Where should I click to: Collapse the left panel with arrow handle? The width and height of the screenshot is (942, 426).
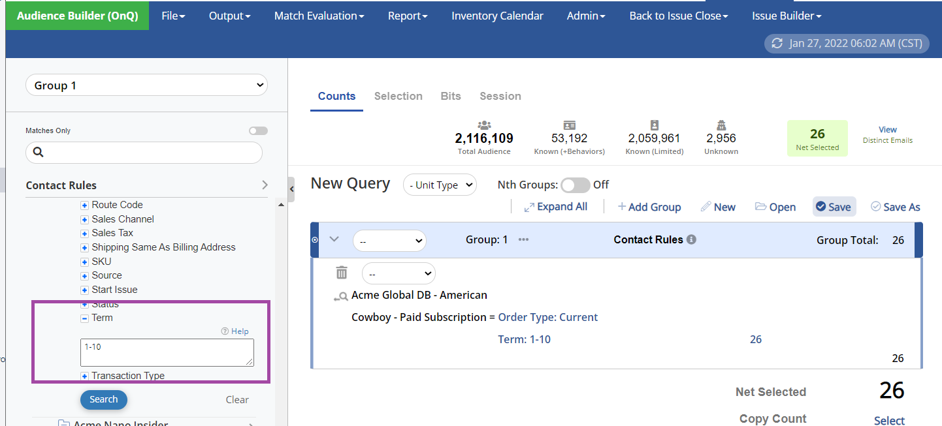291,189
